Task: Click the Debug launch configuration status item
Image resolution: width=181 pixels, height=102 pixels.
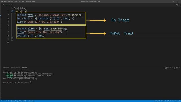Action: click(x=21, y=101)
